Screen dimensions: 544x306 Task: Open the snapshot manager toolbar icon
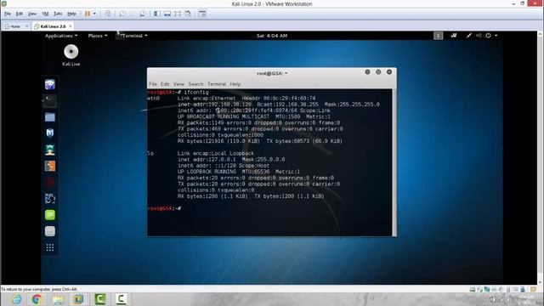click(x=143, y=14)
